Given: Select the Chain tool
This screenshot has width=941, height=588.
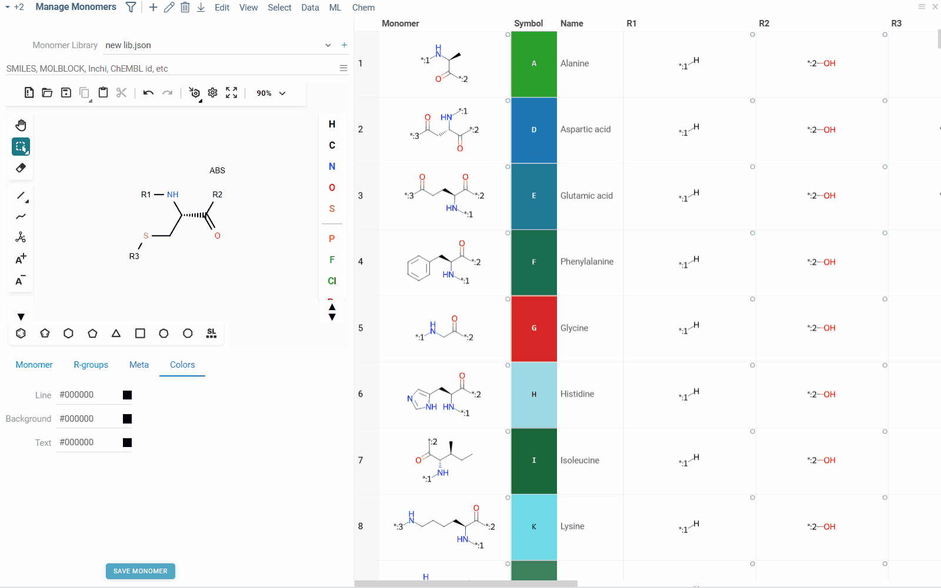Looking at the screenshot, I should (21, 217).
